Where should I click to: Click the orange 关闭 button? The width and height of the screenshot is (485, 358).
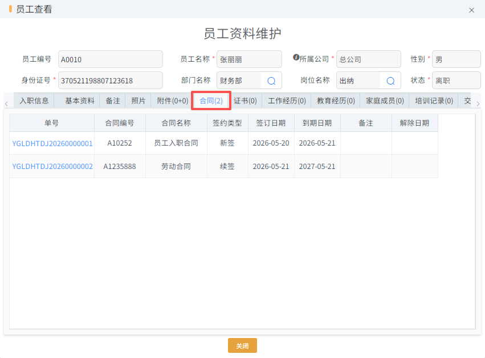242,345
